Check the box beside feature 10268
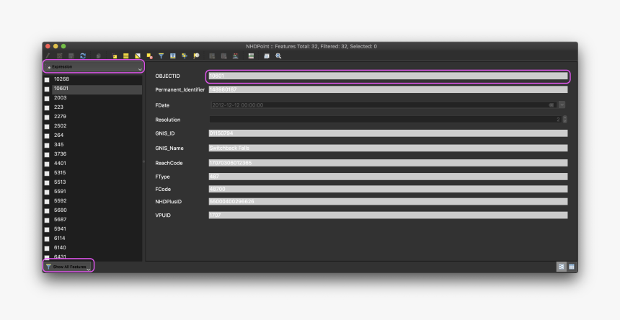This screenshot has width=620, height=320. (x=47, y=79)
